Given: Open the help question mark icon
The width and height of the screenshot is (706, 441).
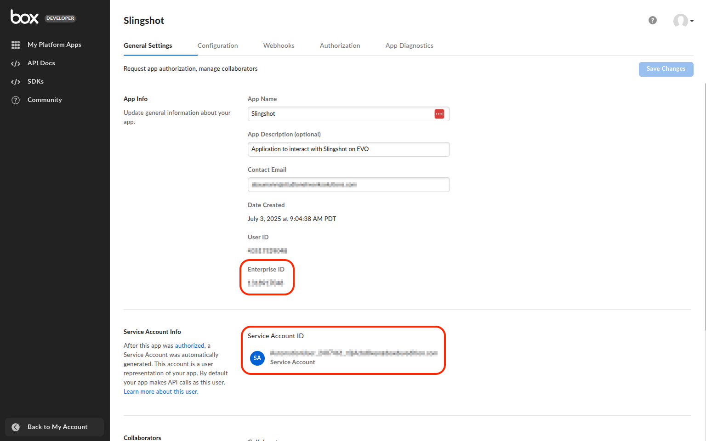Looking at the screenshot, I should coord(653,20).
